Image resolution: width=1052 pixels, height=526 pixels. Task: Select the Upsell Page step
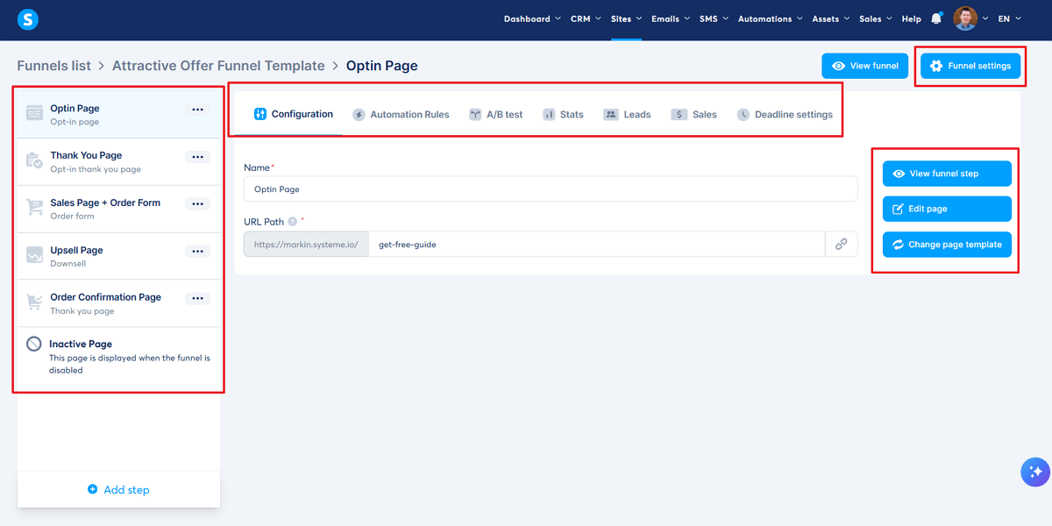click(118, 256)
